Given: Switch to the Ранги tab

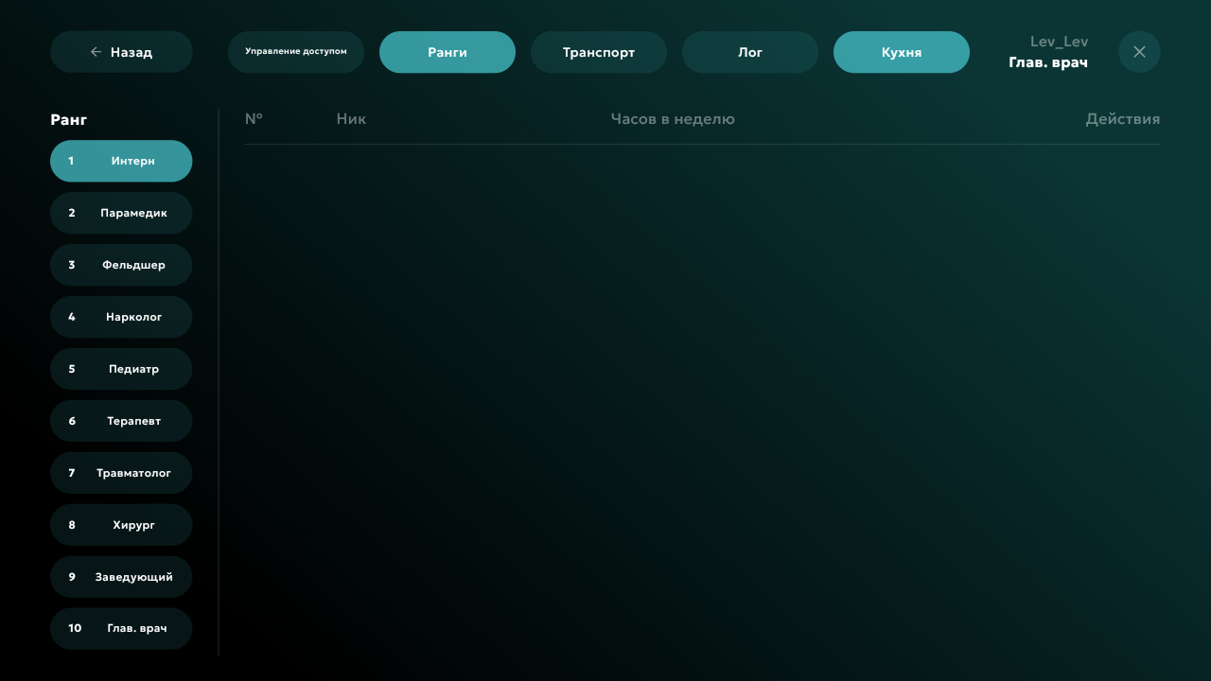Looking at the screenshot, I should pyautogui.click(x=448, y=52).
